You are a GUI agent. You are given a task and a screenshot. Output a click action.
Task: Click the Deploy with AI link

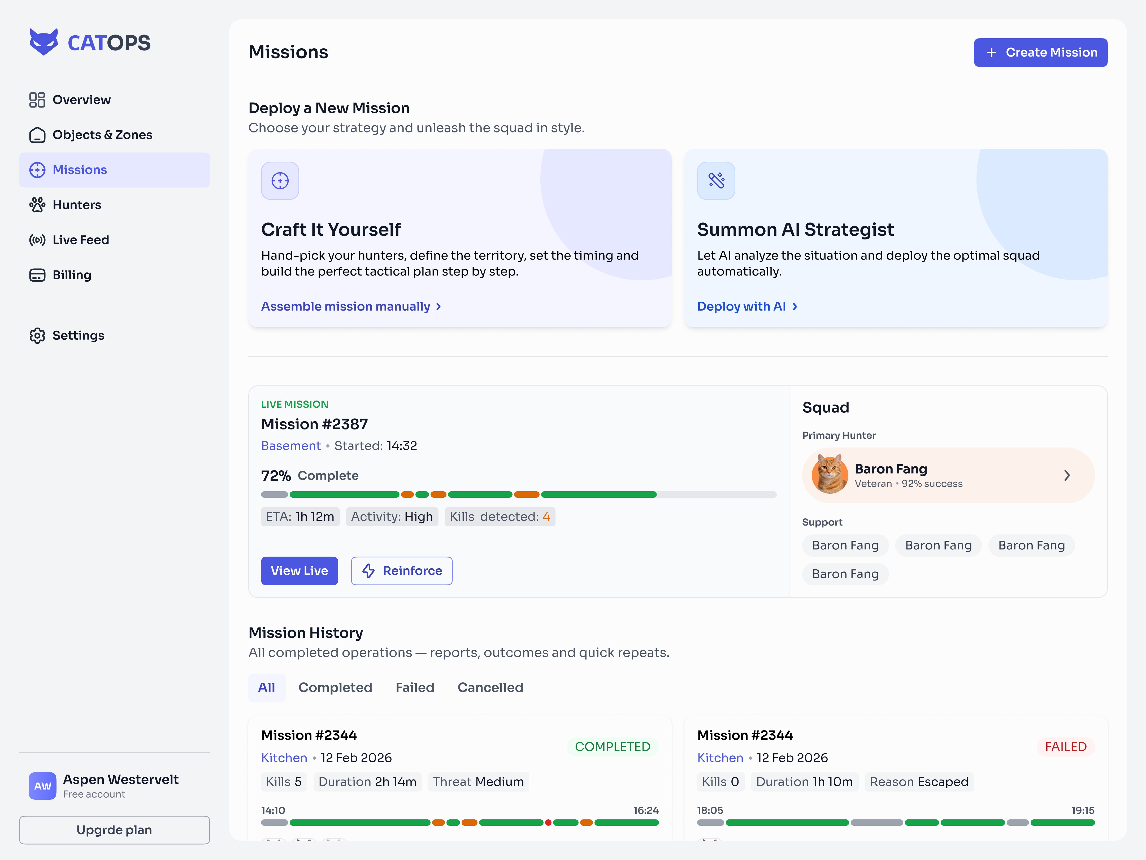(x=747, y=306)
